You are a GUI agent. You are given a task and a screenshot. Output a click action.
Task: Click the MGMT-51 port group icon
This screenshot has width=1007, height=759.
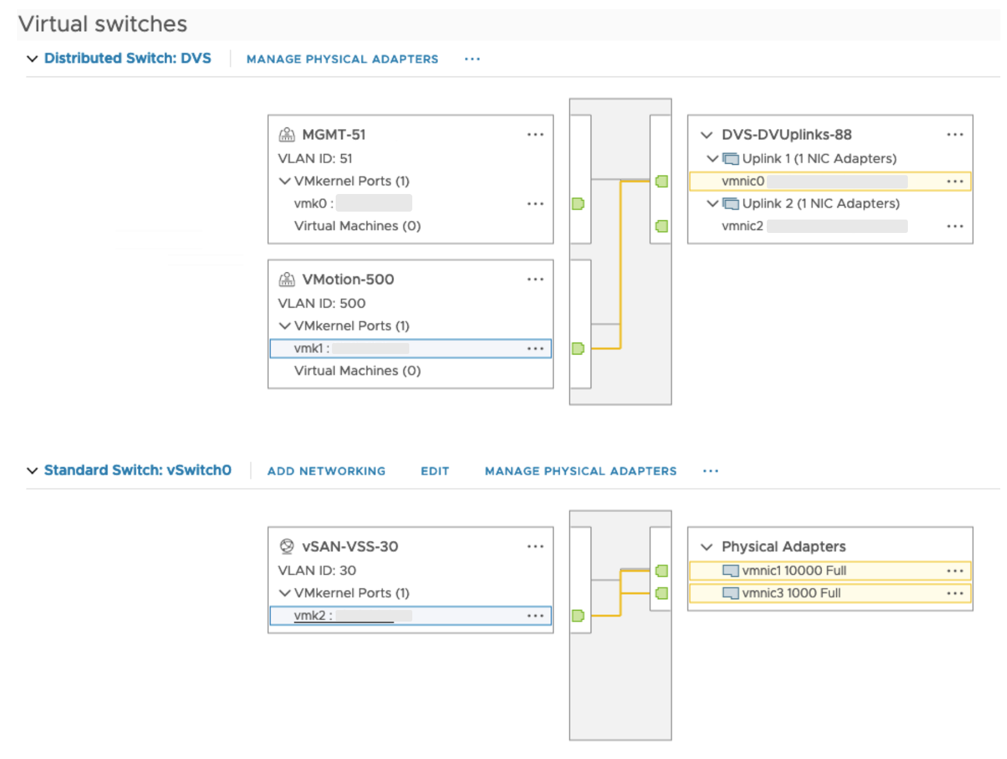click(x=286, y=134)
